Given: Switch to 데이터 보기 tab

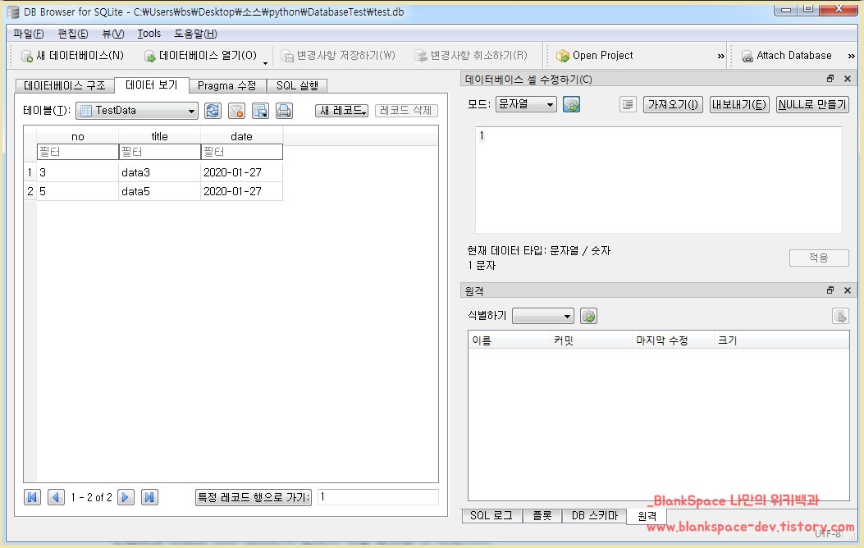Looking at the screenshot, I should (152, 84).
